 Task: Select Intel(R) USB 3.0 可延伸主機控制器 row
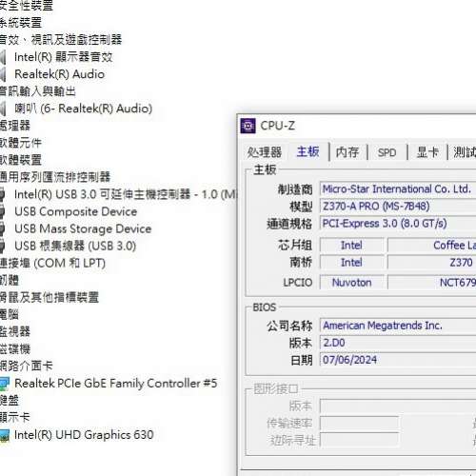(x=126, y=194)
